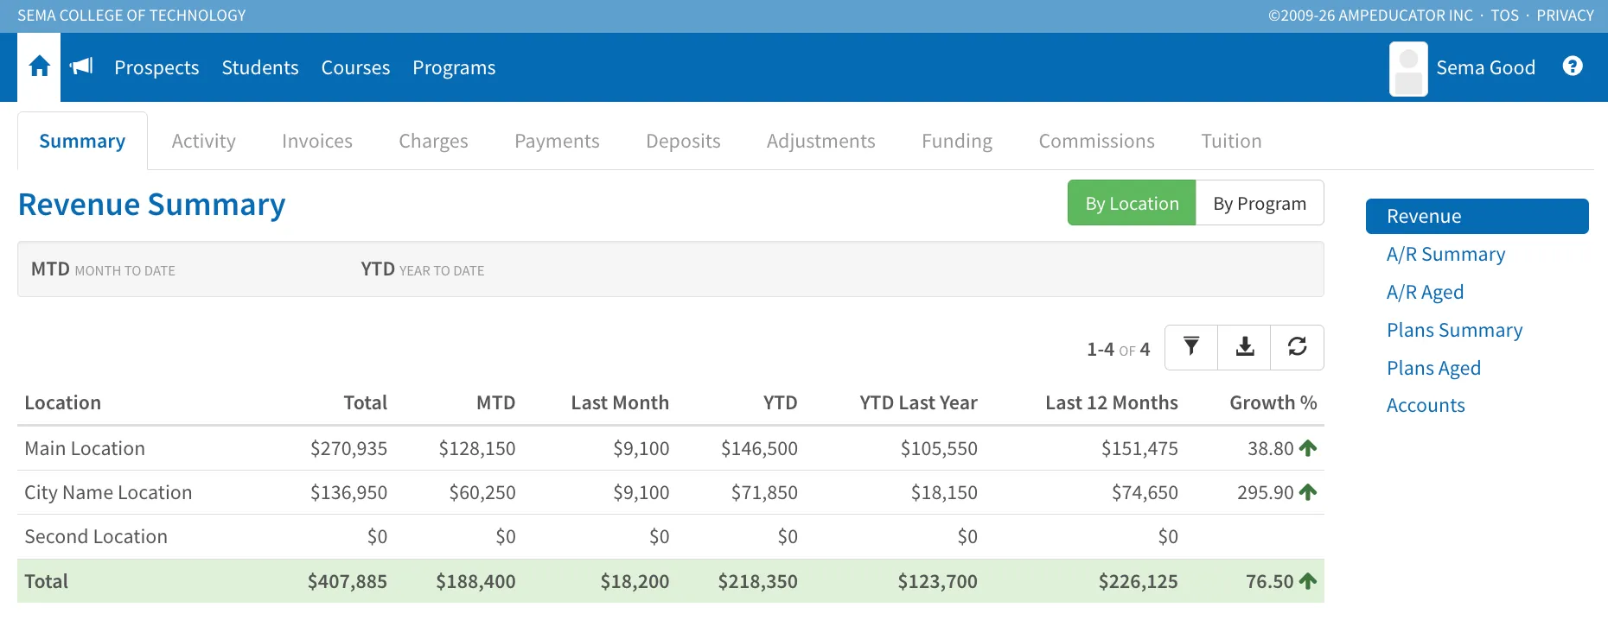Image resolution: width=1608 pixels, height=620 pixels.
Task: Toggle the By Location view
Action: point(1132,203)
